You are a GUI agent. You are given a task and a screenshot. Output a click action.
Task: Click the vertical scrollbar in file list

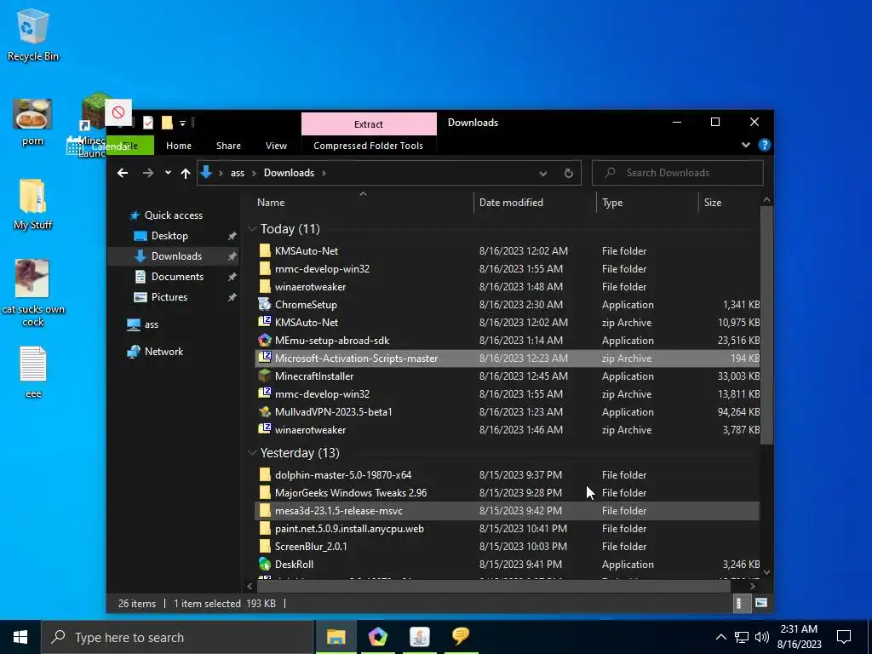click(766, 325)
